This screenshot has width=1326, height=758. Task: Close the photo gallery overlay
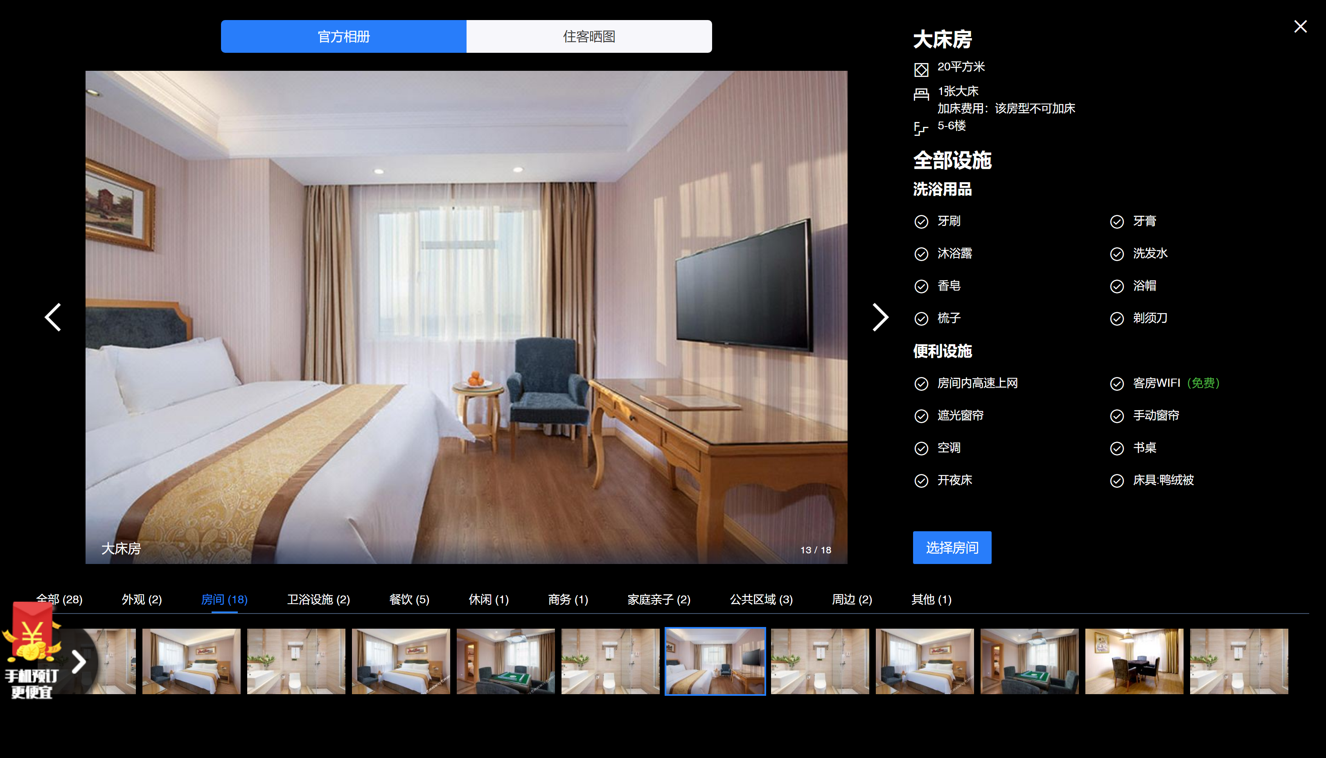click(1300, 27)
